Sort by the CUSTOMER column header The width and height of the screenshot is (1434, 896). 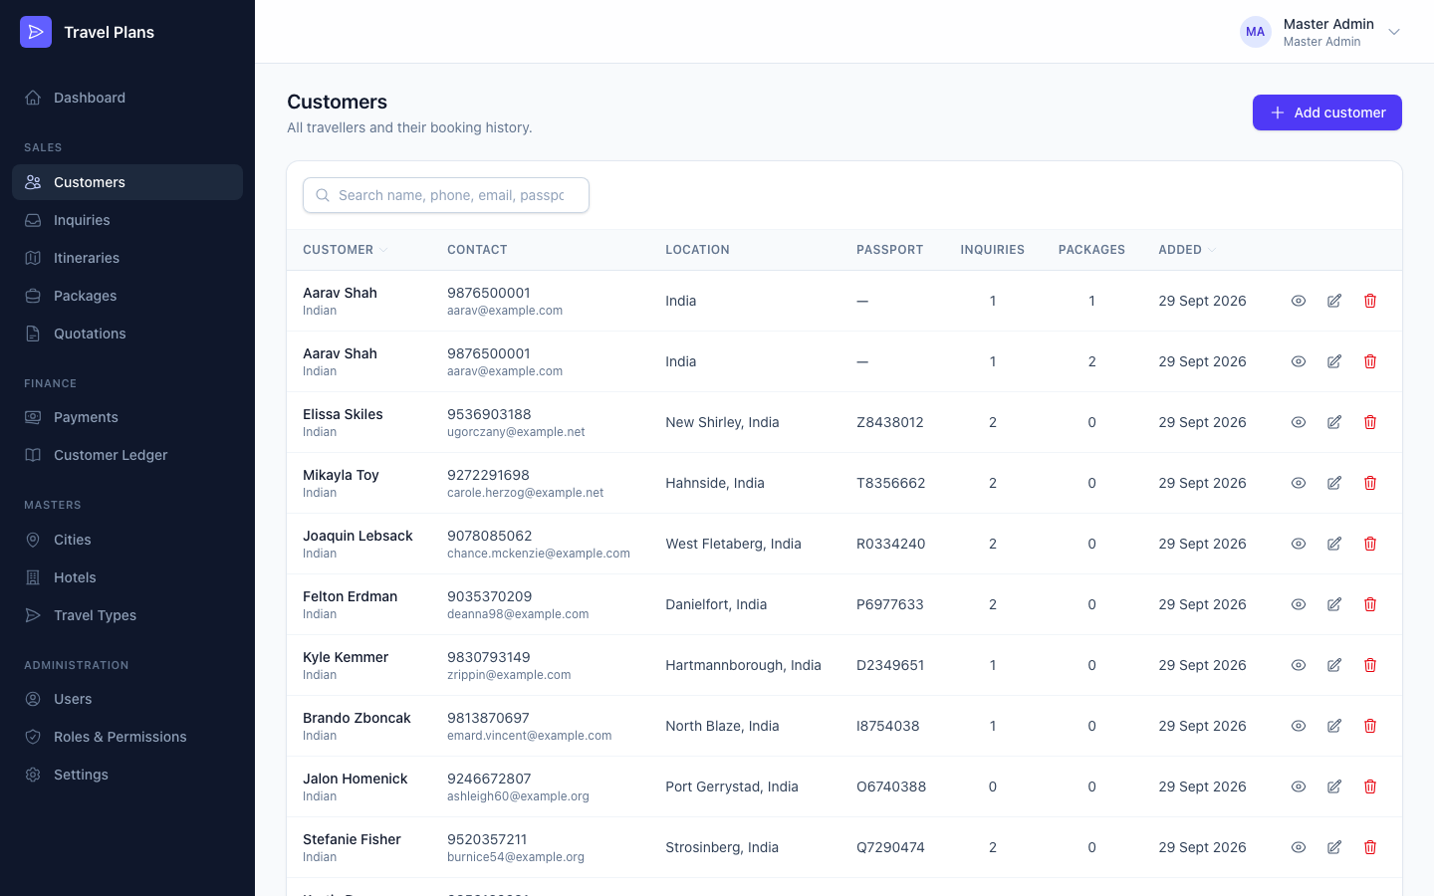coord(345,250)
